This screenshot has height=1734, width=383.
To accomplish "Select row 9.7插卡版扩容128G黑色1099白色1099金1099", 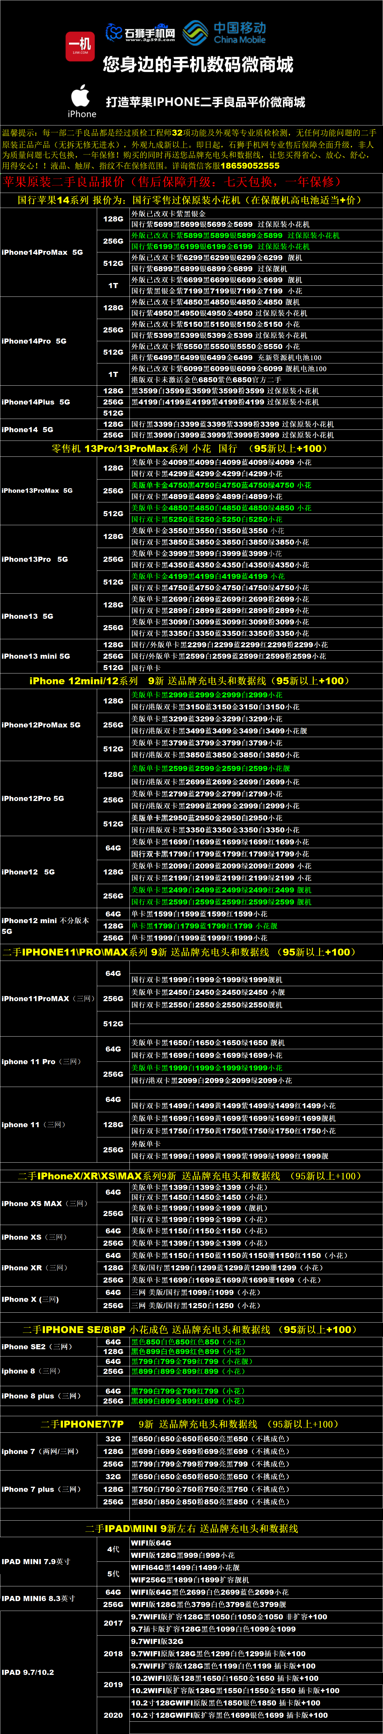I will tap(255, 1629).
